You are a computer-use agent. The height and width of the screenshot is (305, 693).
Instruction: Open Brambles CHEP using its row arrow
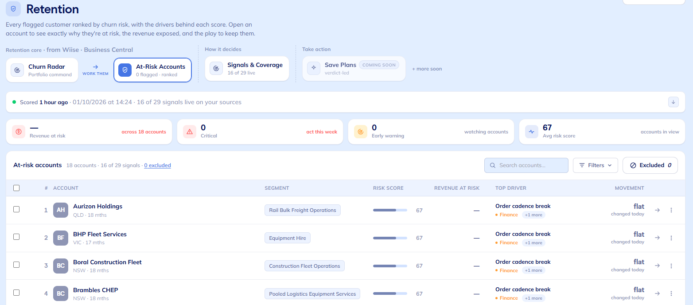click(658, 293)
